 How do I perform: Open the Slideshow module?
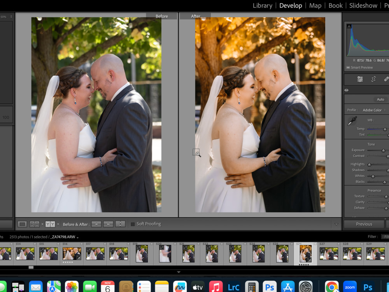click(x=363, y=5)
